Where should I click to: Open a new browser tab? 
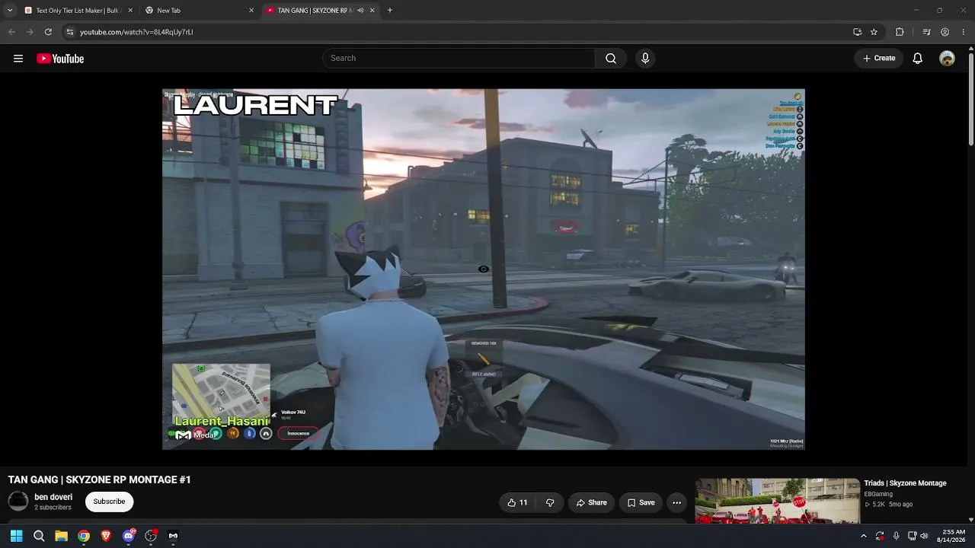390,11
